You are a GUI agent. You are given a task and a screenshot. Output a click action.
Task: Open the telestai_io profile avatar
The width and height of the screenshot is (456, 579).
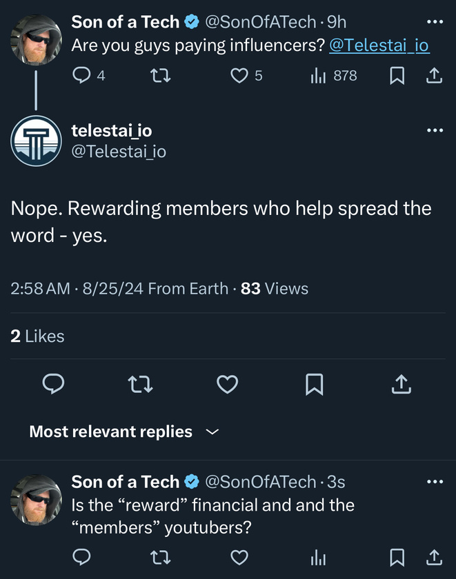[36, 141]
